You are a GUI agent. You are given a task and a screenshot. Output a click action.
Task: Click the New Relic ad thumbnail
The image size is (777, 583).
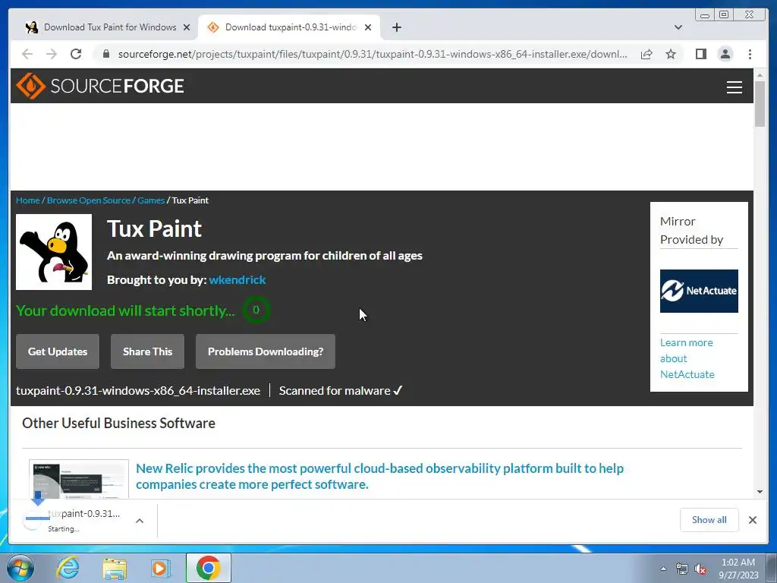(x=79, y=479)
